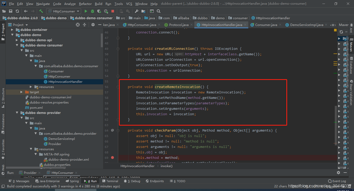Open Project panel gear options
Image resolution: width=354 pixels, height=191 pixels.
(x=93, y=25)
